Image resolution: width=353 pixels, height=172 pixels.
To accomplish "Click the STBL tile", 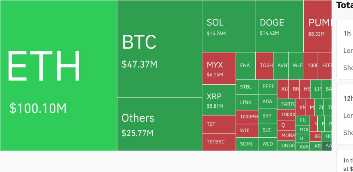I will 246,87.
